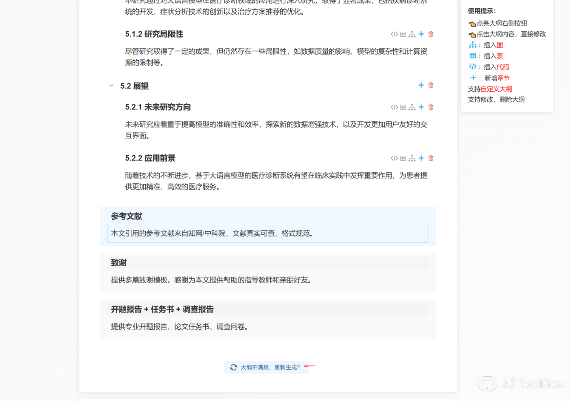Click the 开题报告 + 任务书 + 调查报告 heading
This screenshot has width=570, height=401.
tap(162, 309)
